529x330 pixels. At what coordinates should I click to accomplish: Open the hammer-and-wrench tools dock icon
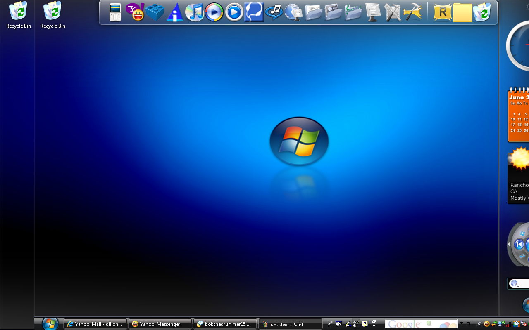(393, 12)
